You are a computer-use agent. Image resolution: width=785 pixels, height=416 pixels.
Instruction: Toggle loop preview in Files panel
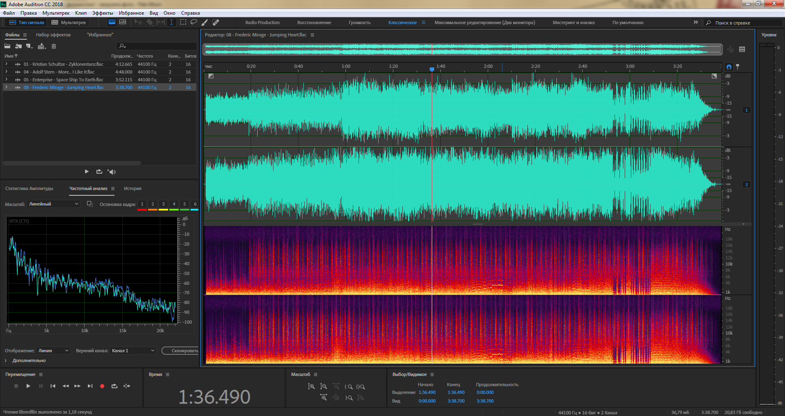(99, 172)
